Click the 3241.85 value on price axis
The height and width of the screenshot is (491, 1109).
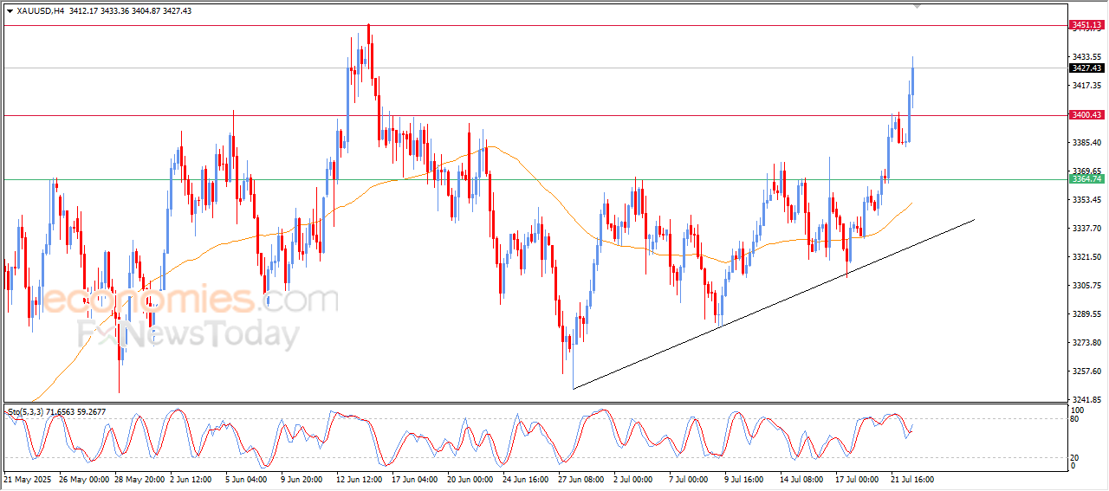1086,400
